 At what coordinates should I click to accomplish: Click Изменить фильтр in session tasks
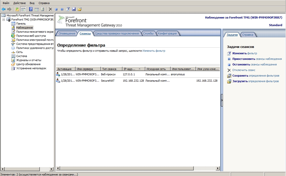tap(245, 53)
